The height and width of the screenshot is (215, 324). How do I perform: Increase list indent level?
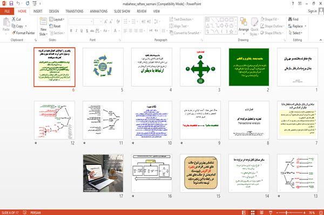pyautogui.click(x=149, y=22)
